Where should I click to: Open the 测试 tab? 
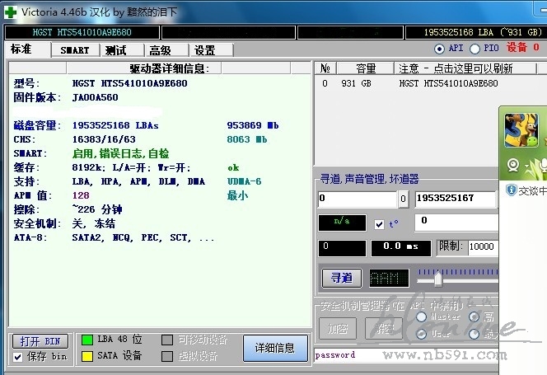point(116,50)
